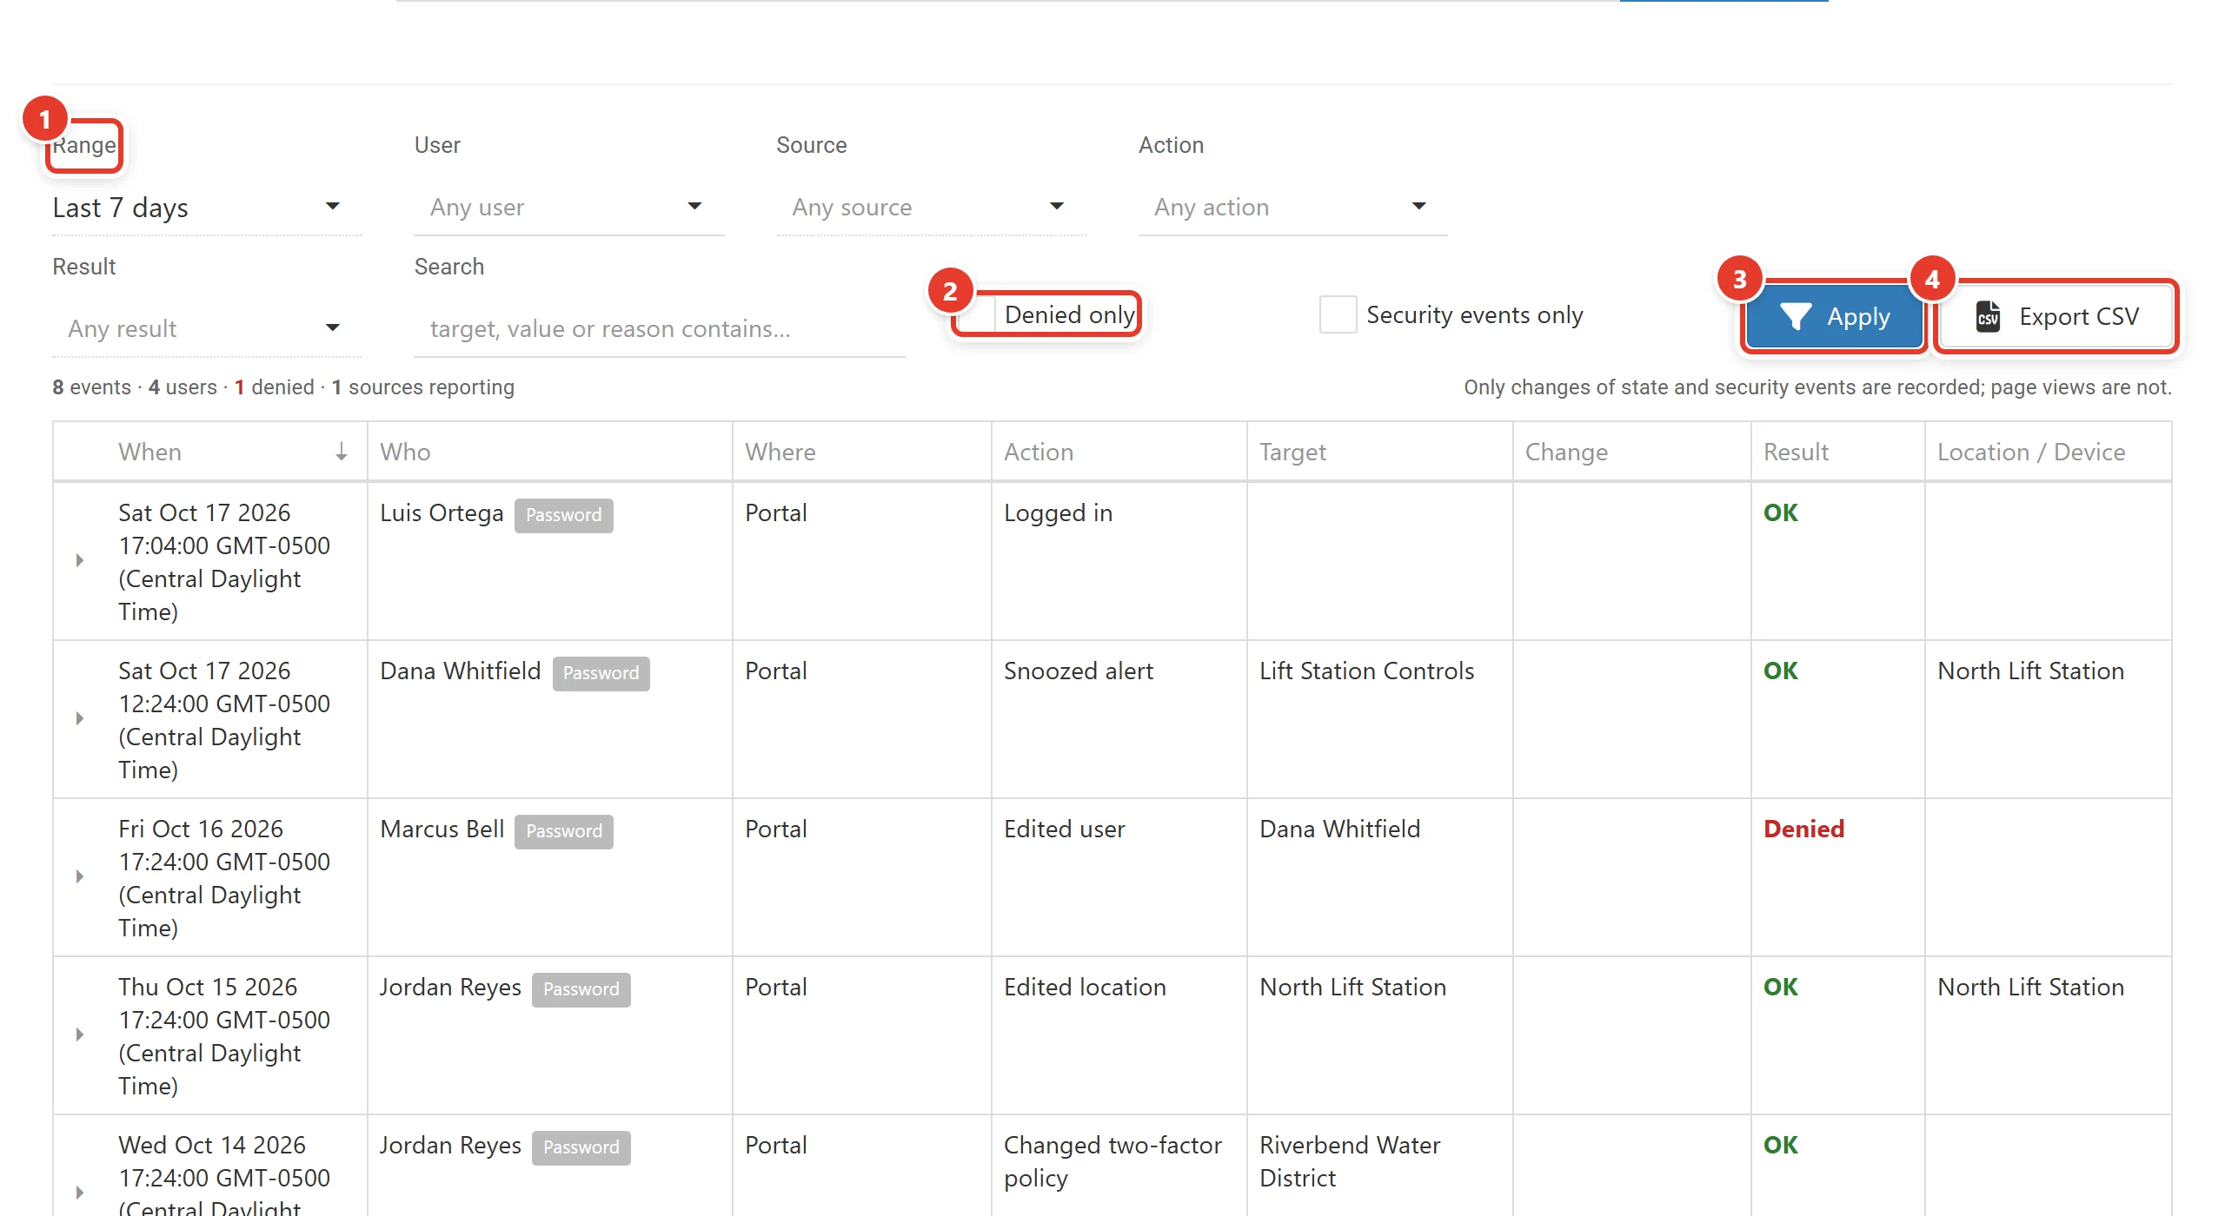This screenshot has width=2225, height=1216.
Task: Sort by the When column arrow
Action: point(342,452)
